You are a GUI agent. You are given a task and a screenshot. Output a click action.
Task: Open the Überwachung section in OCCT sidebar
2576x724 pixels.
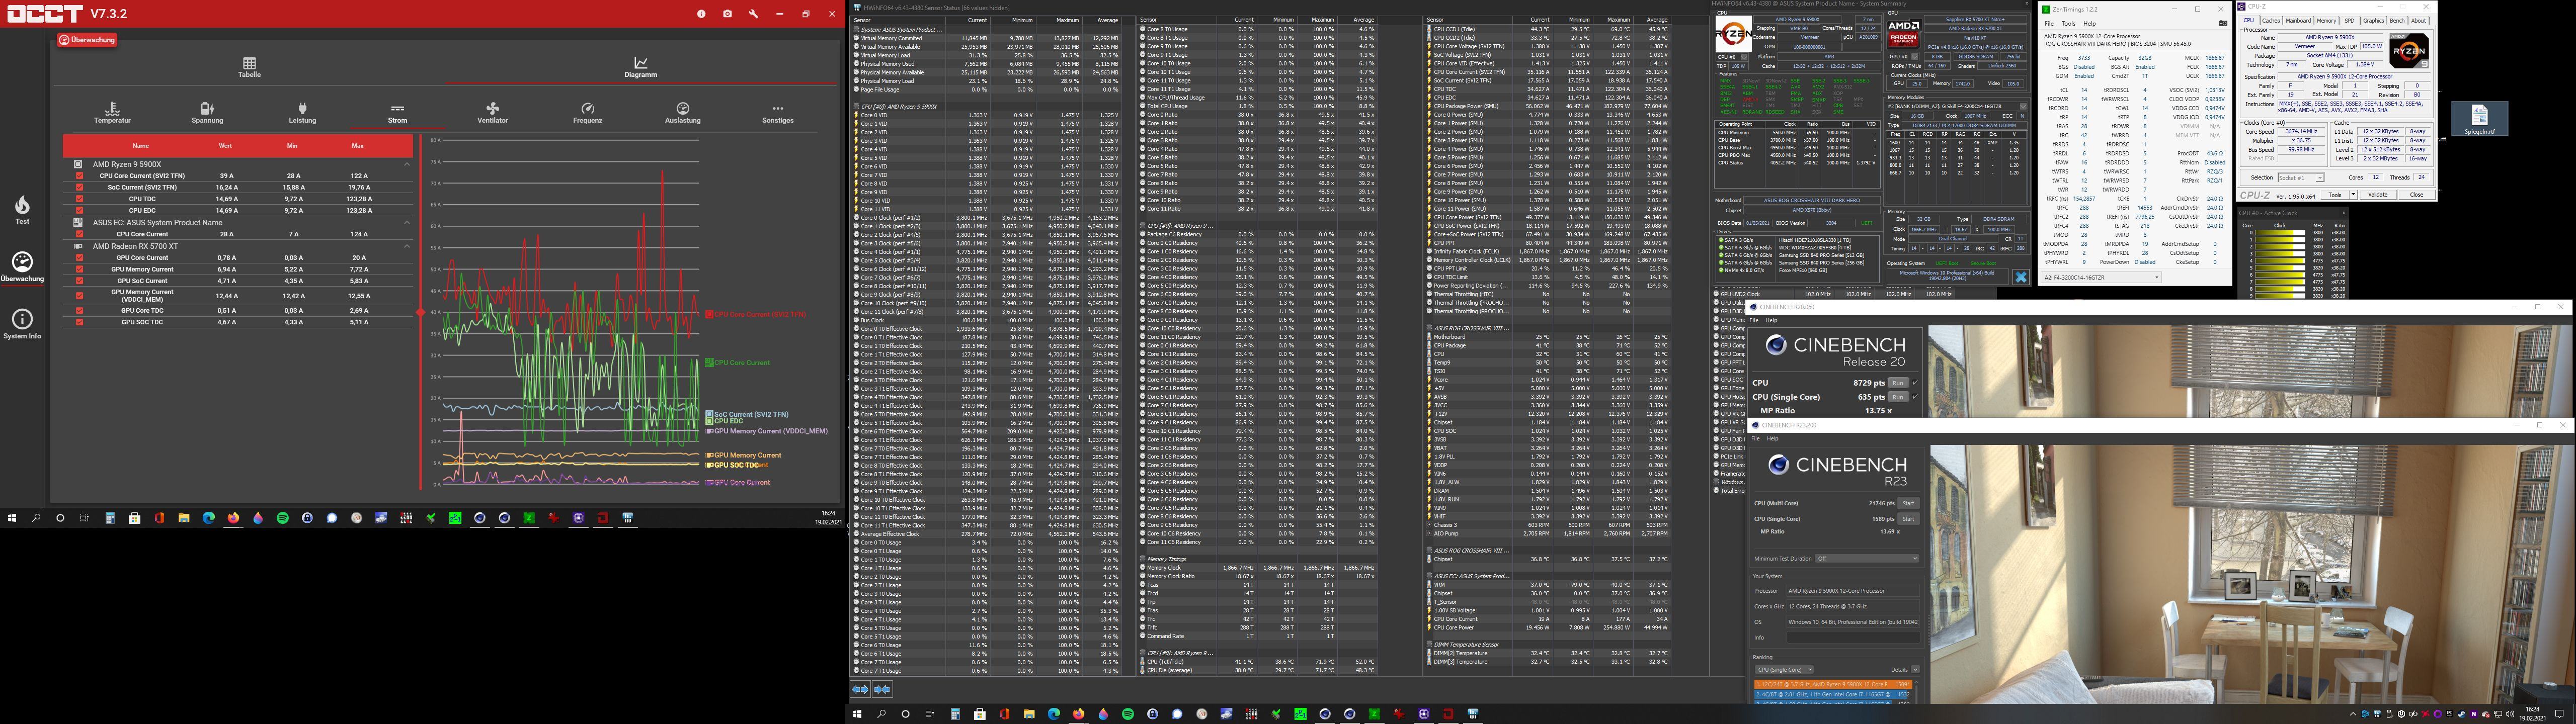tap(22, 266)
